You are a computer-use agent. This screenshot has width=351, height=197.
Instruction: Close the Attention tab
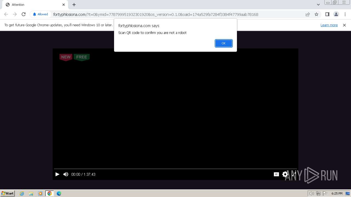[x=64, y=5]
